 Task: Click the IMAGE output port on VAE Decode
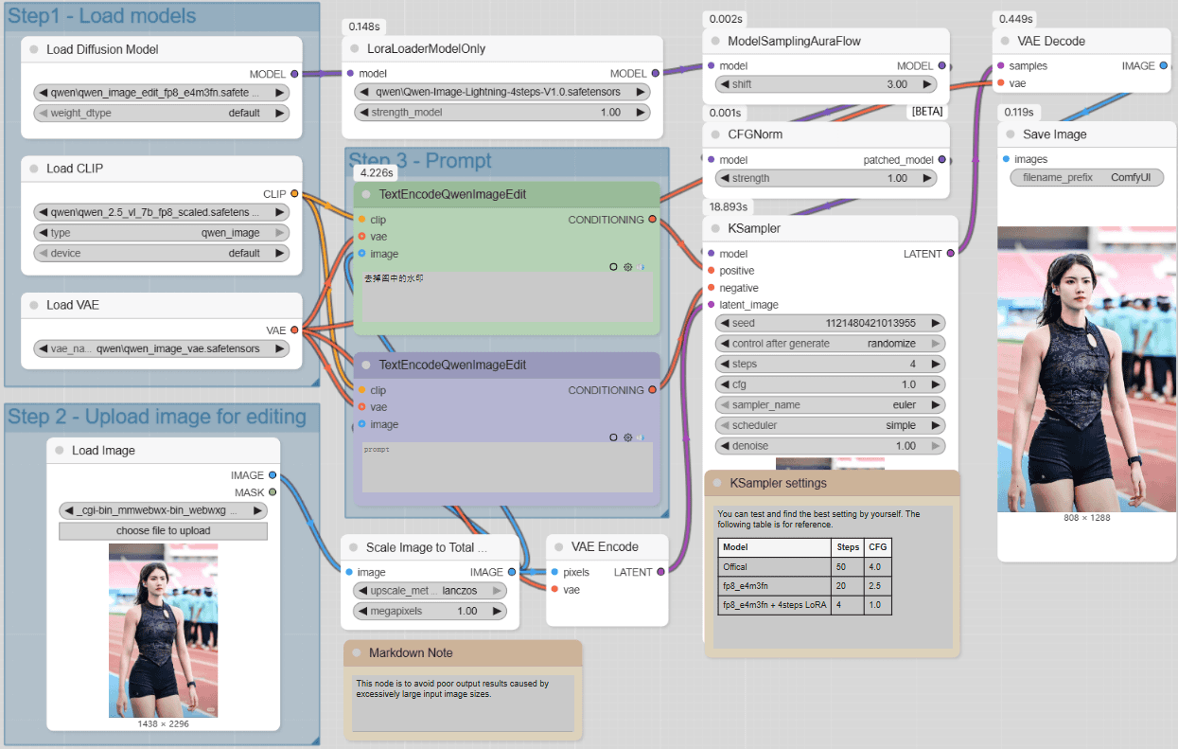point(1164,66)
